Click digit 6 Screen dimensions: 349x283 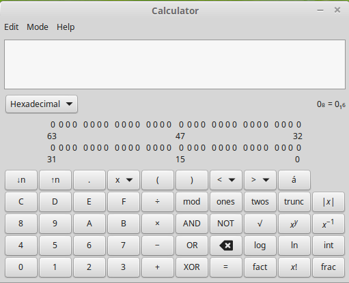[x=89, y=245]
